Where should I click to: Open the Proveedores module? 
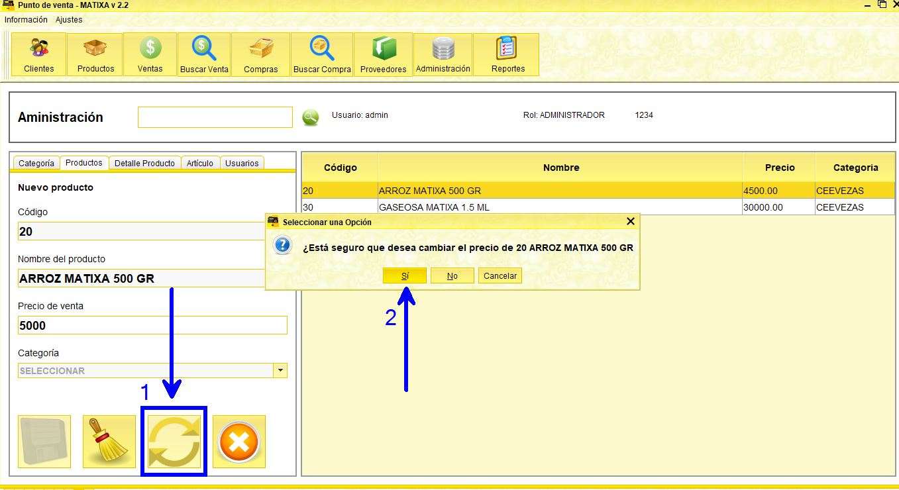(x=383, y=54)
